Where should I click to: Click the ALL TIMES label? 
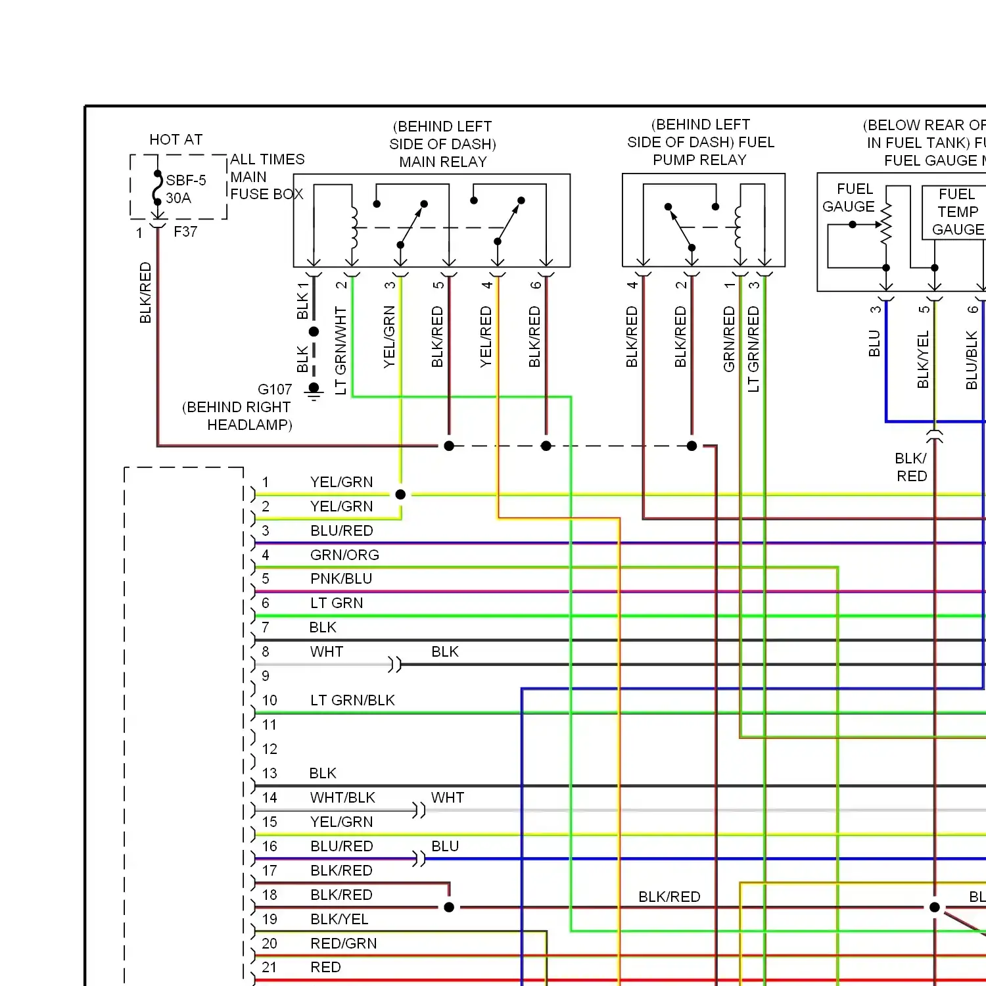268,159
